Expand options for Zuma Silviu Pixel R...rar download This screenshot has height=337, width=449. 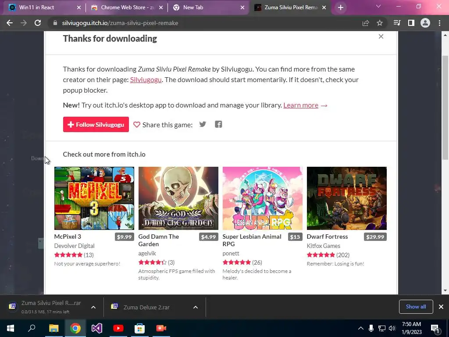93,307
